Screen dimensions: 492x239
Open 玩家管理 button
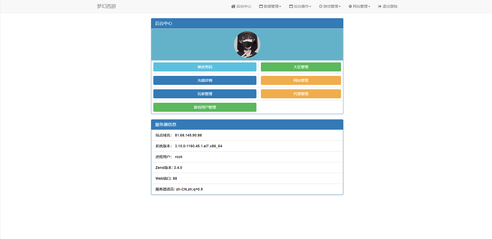(205, 94)
